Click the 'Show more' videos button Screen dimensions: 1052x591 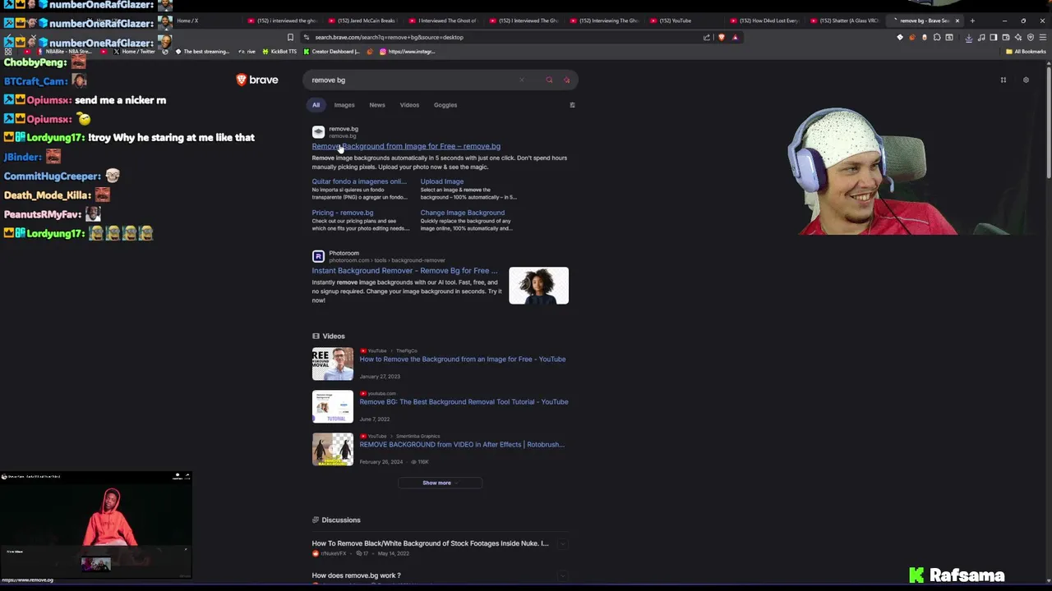440,483
